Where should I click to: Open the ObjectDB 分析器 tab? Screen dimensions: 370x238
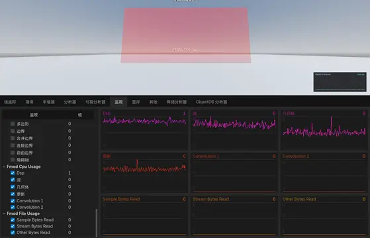tap(211, 102)
